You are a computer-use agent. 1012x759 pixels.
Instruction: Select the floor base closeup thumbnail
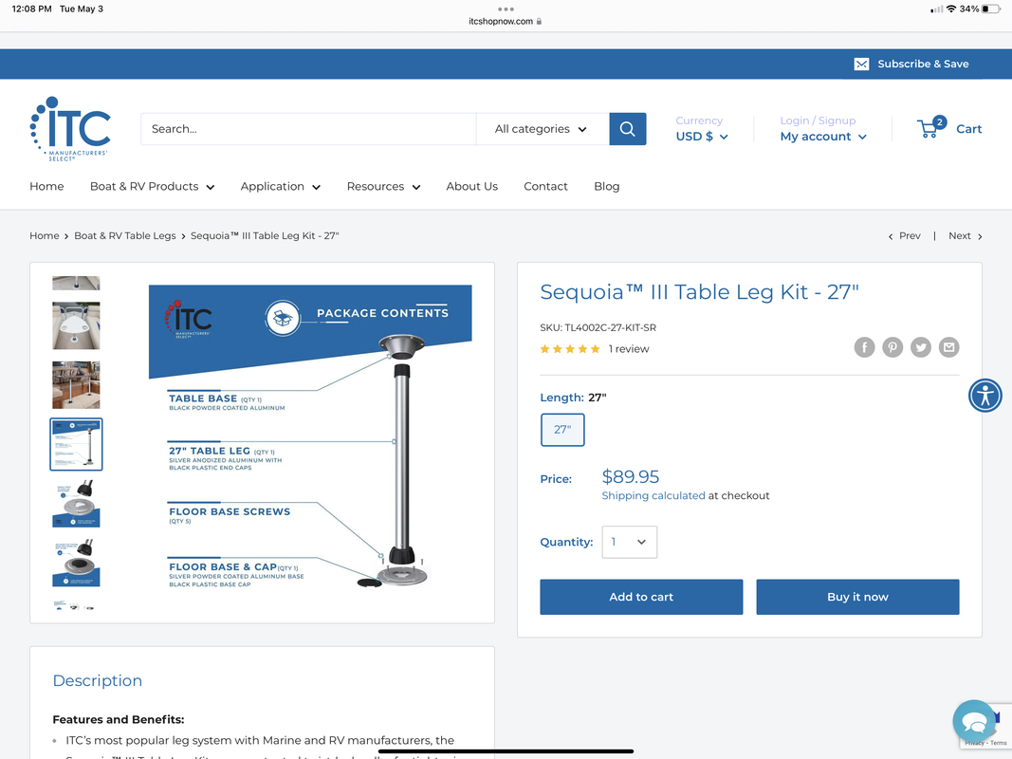pos(76,563)
